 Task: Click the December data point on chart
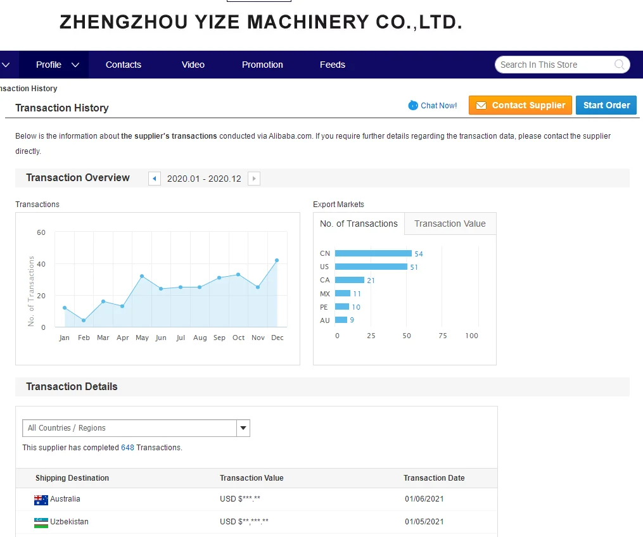click(x=277, y=260)
